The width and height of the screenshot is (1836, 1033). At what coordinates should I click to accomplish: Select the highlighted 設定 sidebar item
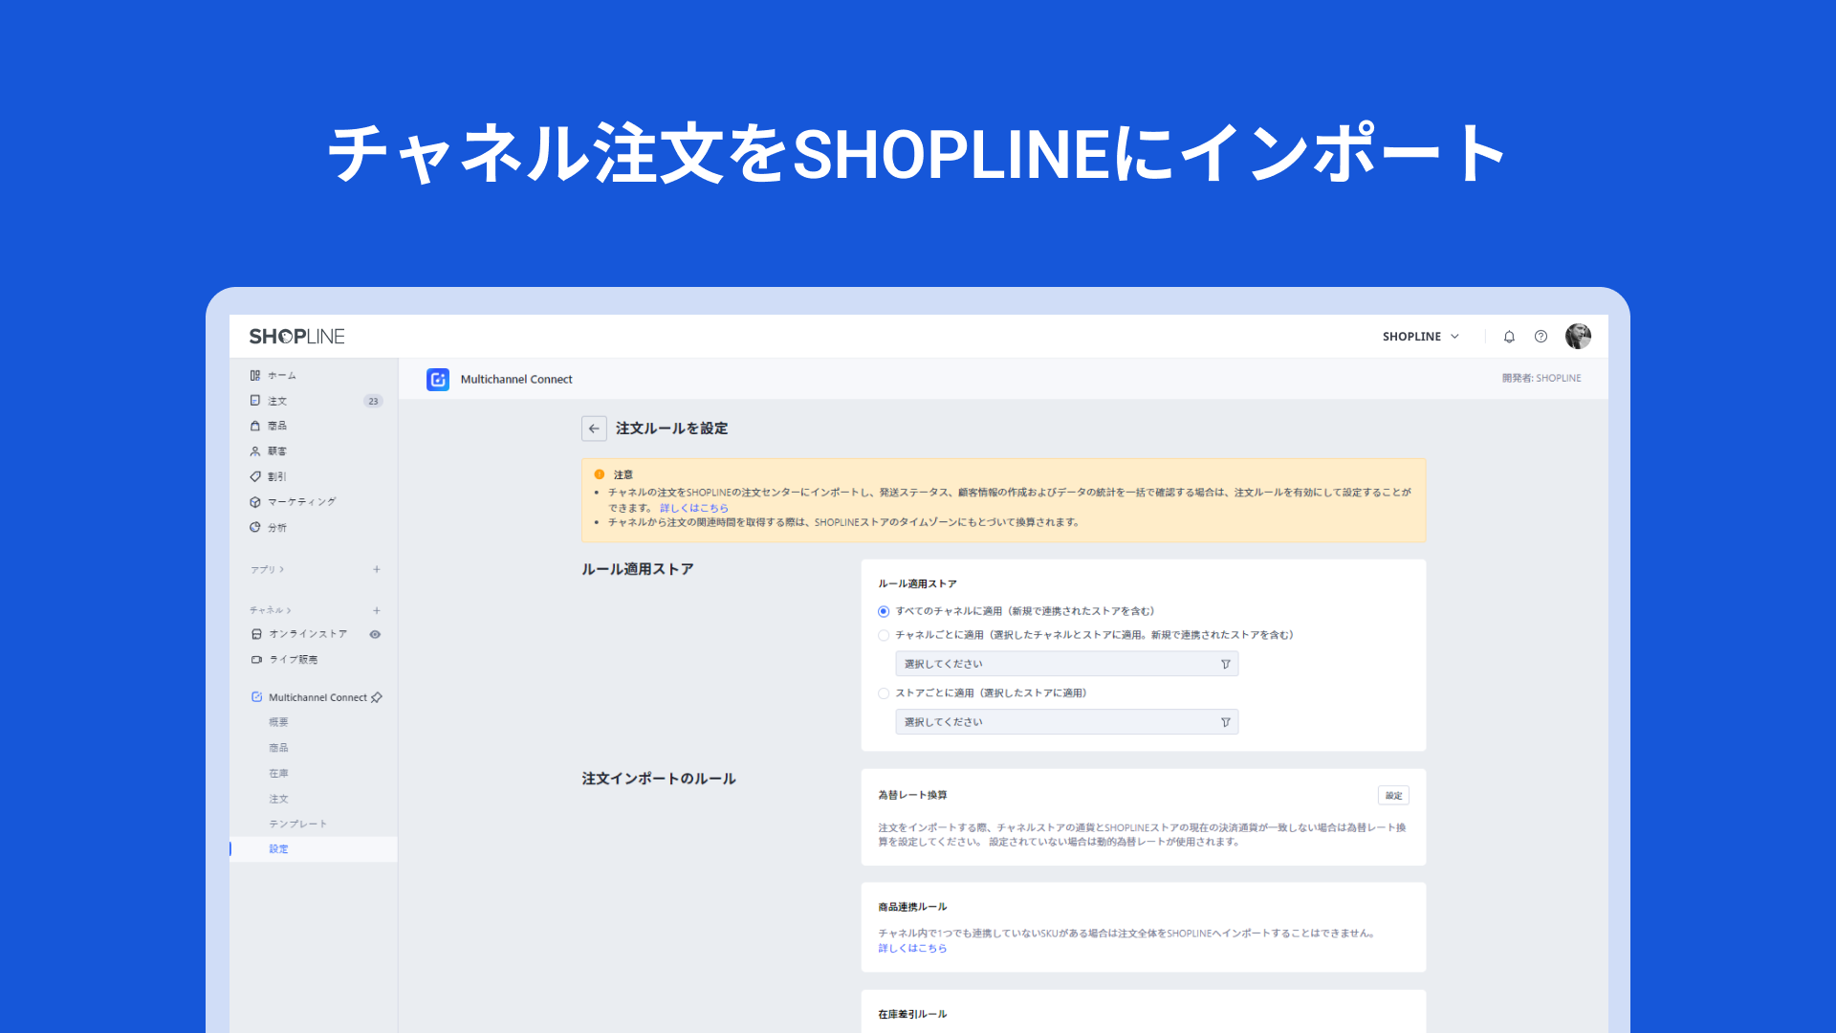(x=314, y=849)
